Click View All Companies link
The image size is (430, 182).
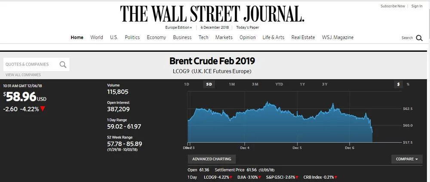(23, 75)
